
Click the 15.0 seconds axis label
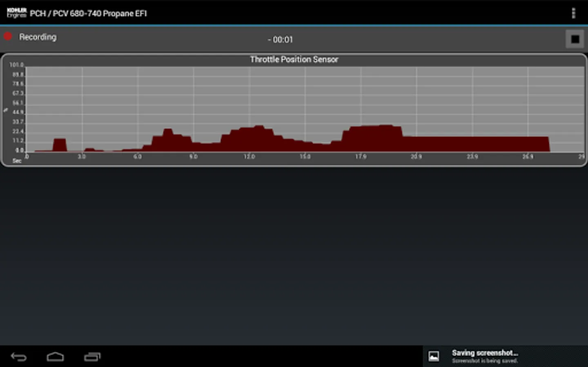click(305, 157)
